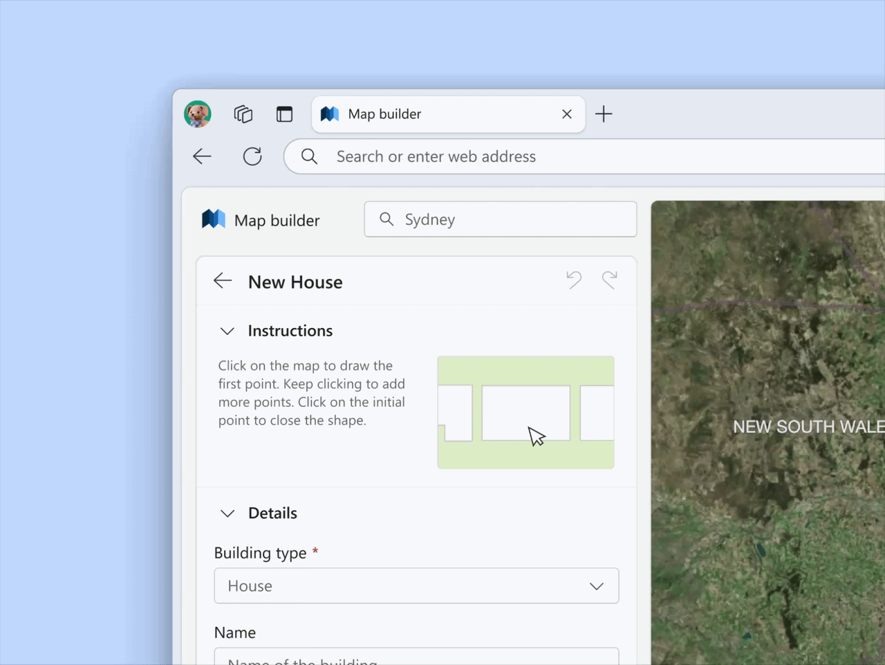Select the Map builder browser tab
The height and width of the screenshot is (665, 885).
[x=448, y=114]
